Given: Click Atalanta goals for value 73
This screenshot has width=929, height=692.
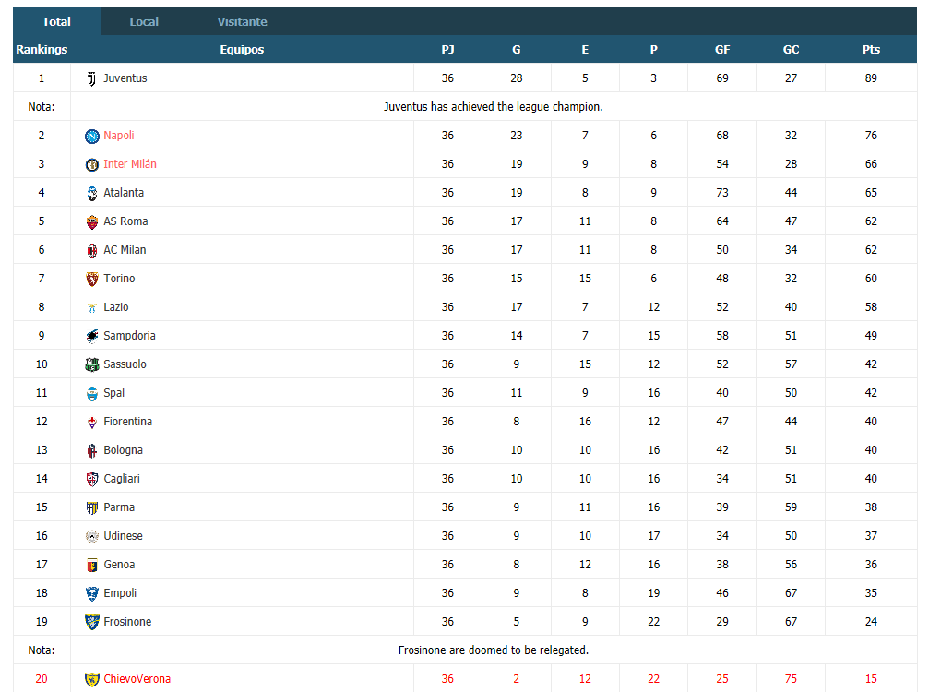Looking at the screenshot, I should click(722, 193).
